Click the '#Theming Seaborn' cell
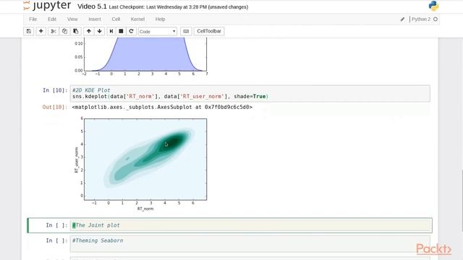The image size is (463, 260). tap(250, 243)
